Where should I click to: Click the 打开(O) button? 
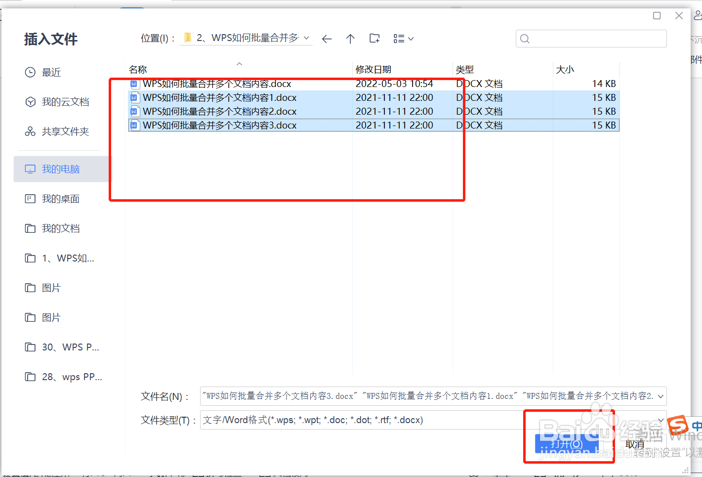567,444
